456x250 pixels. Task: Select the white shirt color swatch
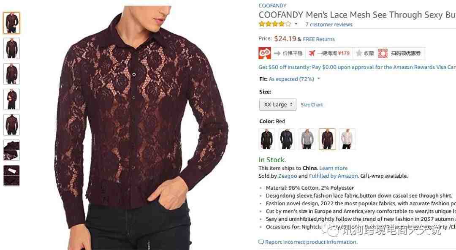[347, 139]
